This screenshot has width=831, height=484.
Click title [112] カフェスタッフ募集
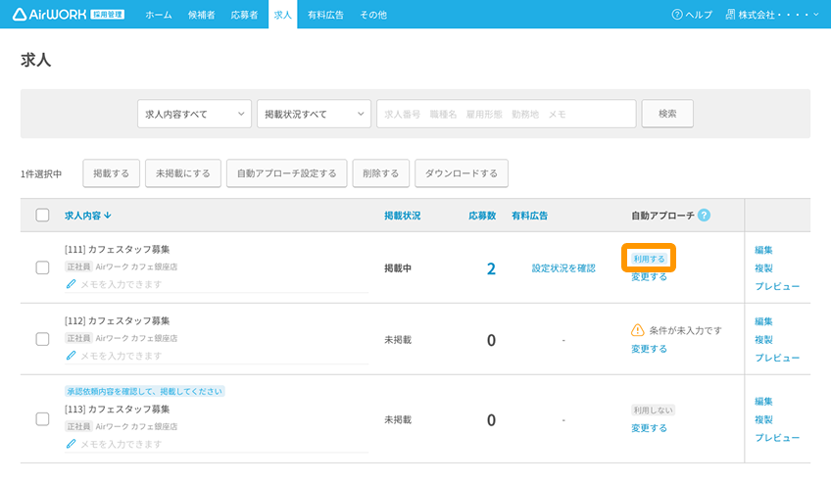click(118, 320)
